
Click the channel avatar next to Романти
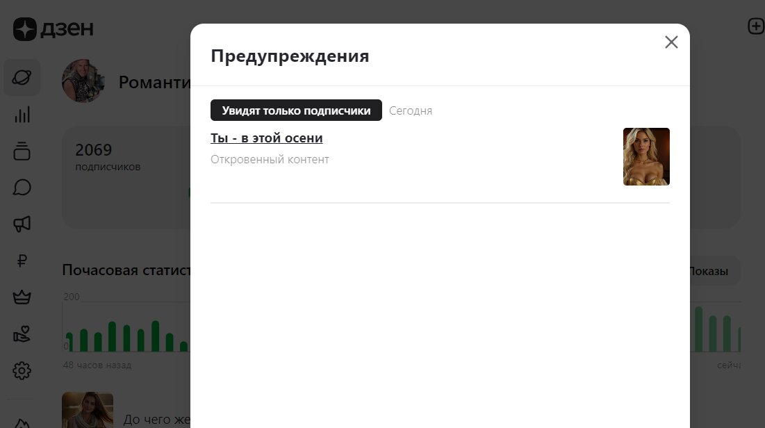tap(83, 81)
